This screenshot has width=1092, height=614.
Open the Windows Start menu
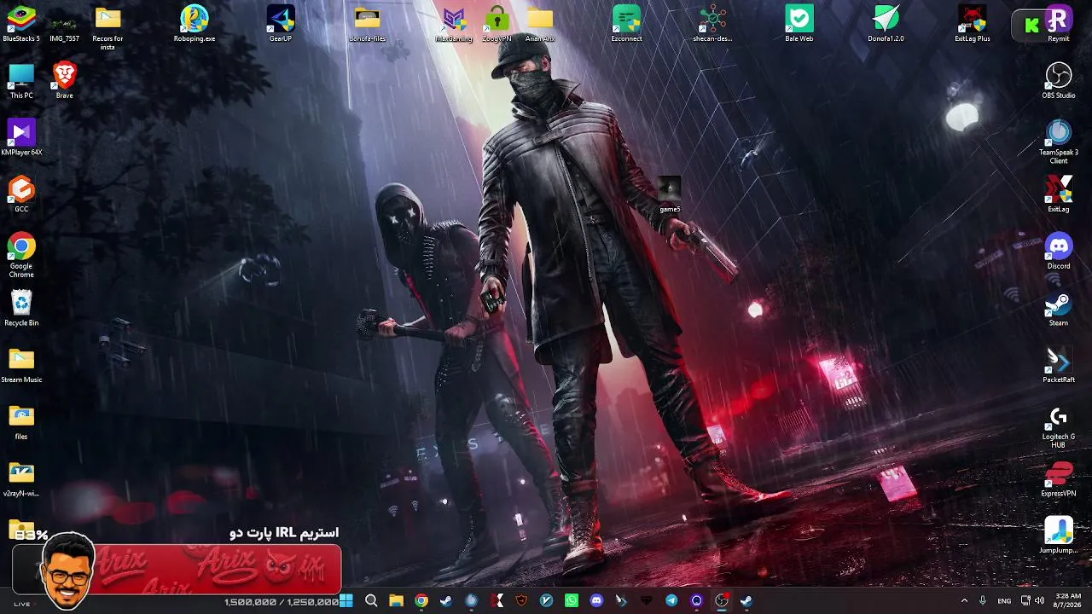(346, 600)
